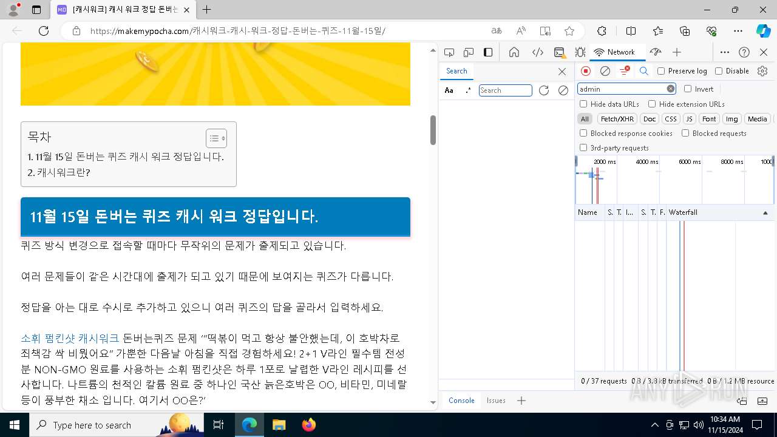
Task: Go to '11월 15일 돈버는 퀴즈' contents link
Action: [126, 157]
